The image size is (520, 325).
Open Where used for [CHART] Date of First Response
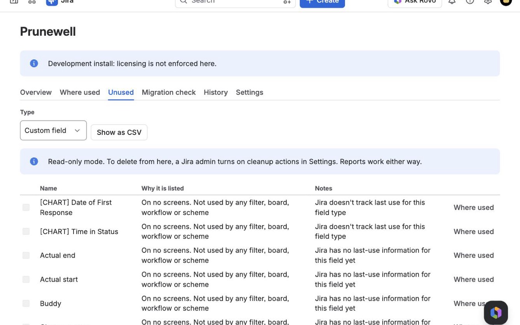[474, 208]
